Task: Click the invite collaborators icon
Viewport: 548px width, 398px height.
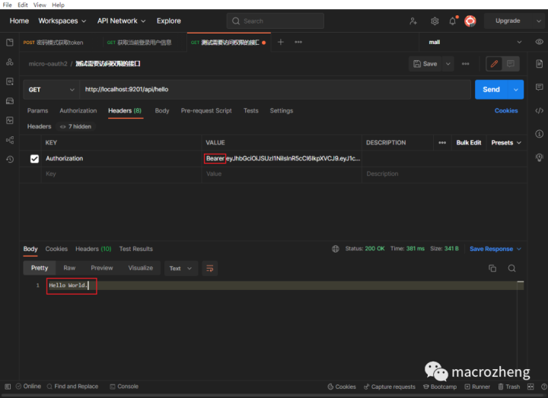Action: [413, 21]
